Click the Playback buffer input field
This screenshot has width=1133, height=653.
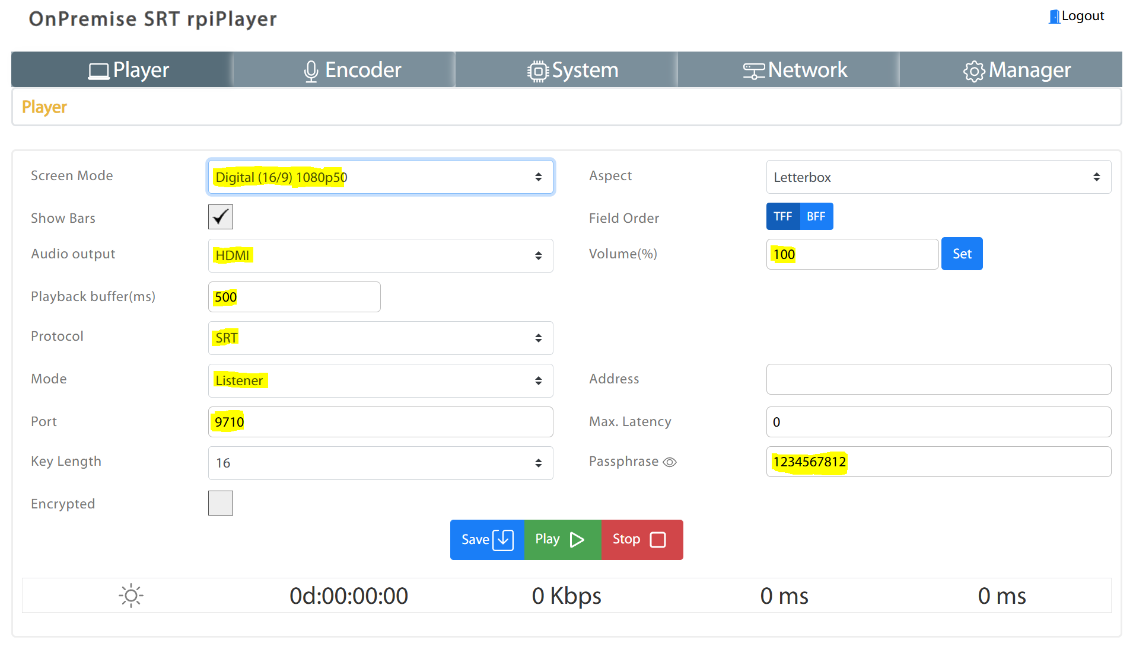[294, 297]
